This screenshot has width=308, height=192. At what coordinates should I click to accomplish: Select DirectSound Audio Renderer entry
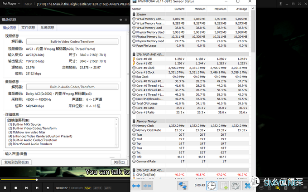(x=30, y=144)
